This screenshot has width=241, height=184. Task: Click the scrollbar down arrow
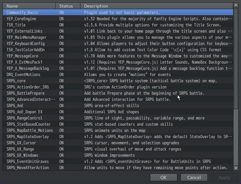236,168
